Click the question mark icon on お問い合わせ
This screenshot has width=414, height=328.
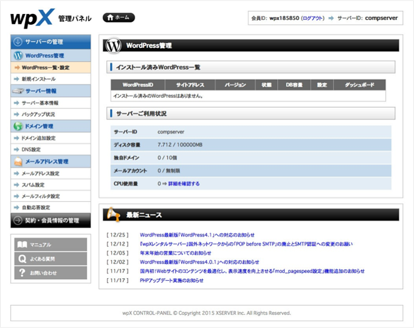click(x=22, y=273)
